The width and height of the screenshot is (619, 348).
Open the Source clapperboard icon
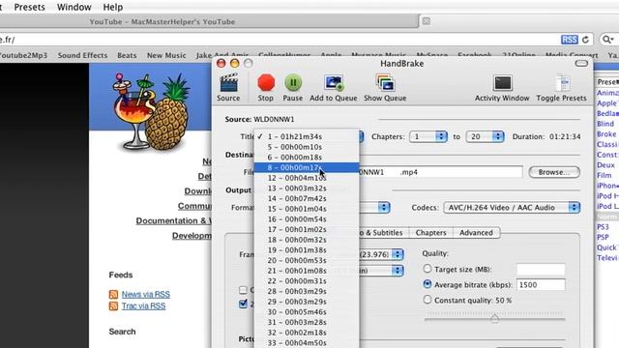pyautogui.click(x=228, y=82)
